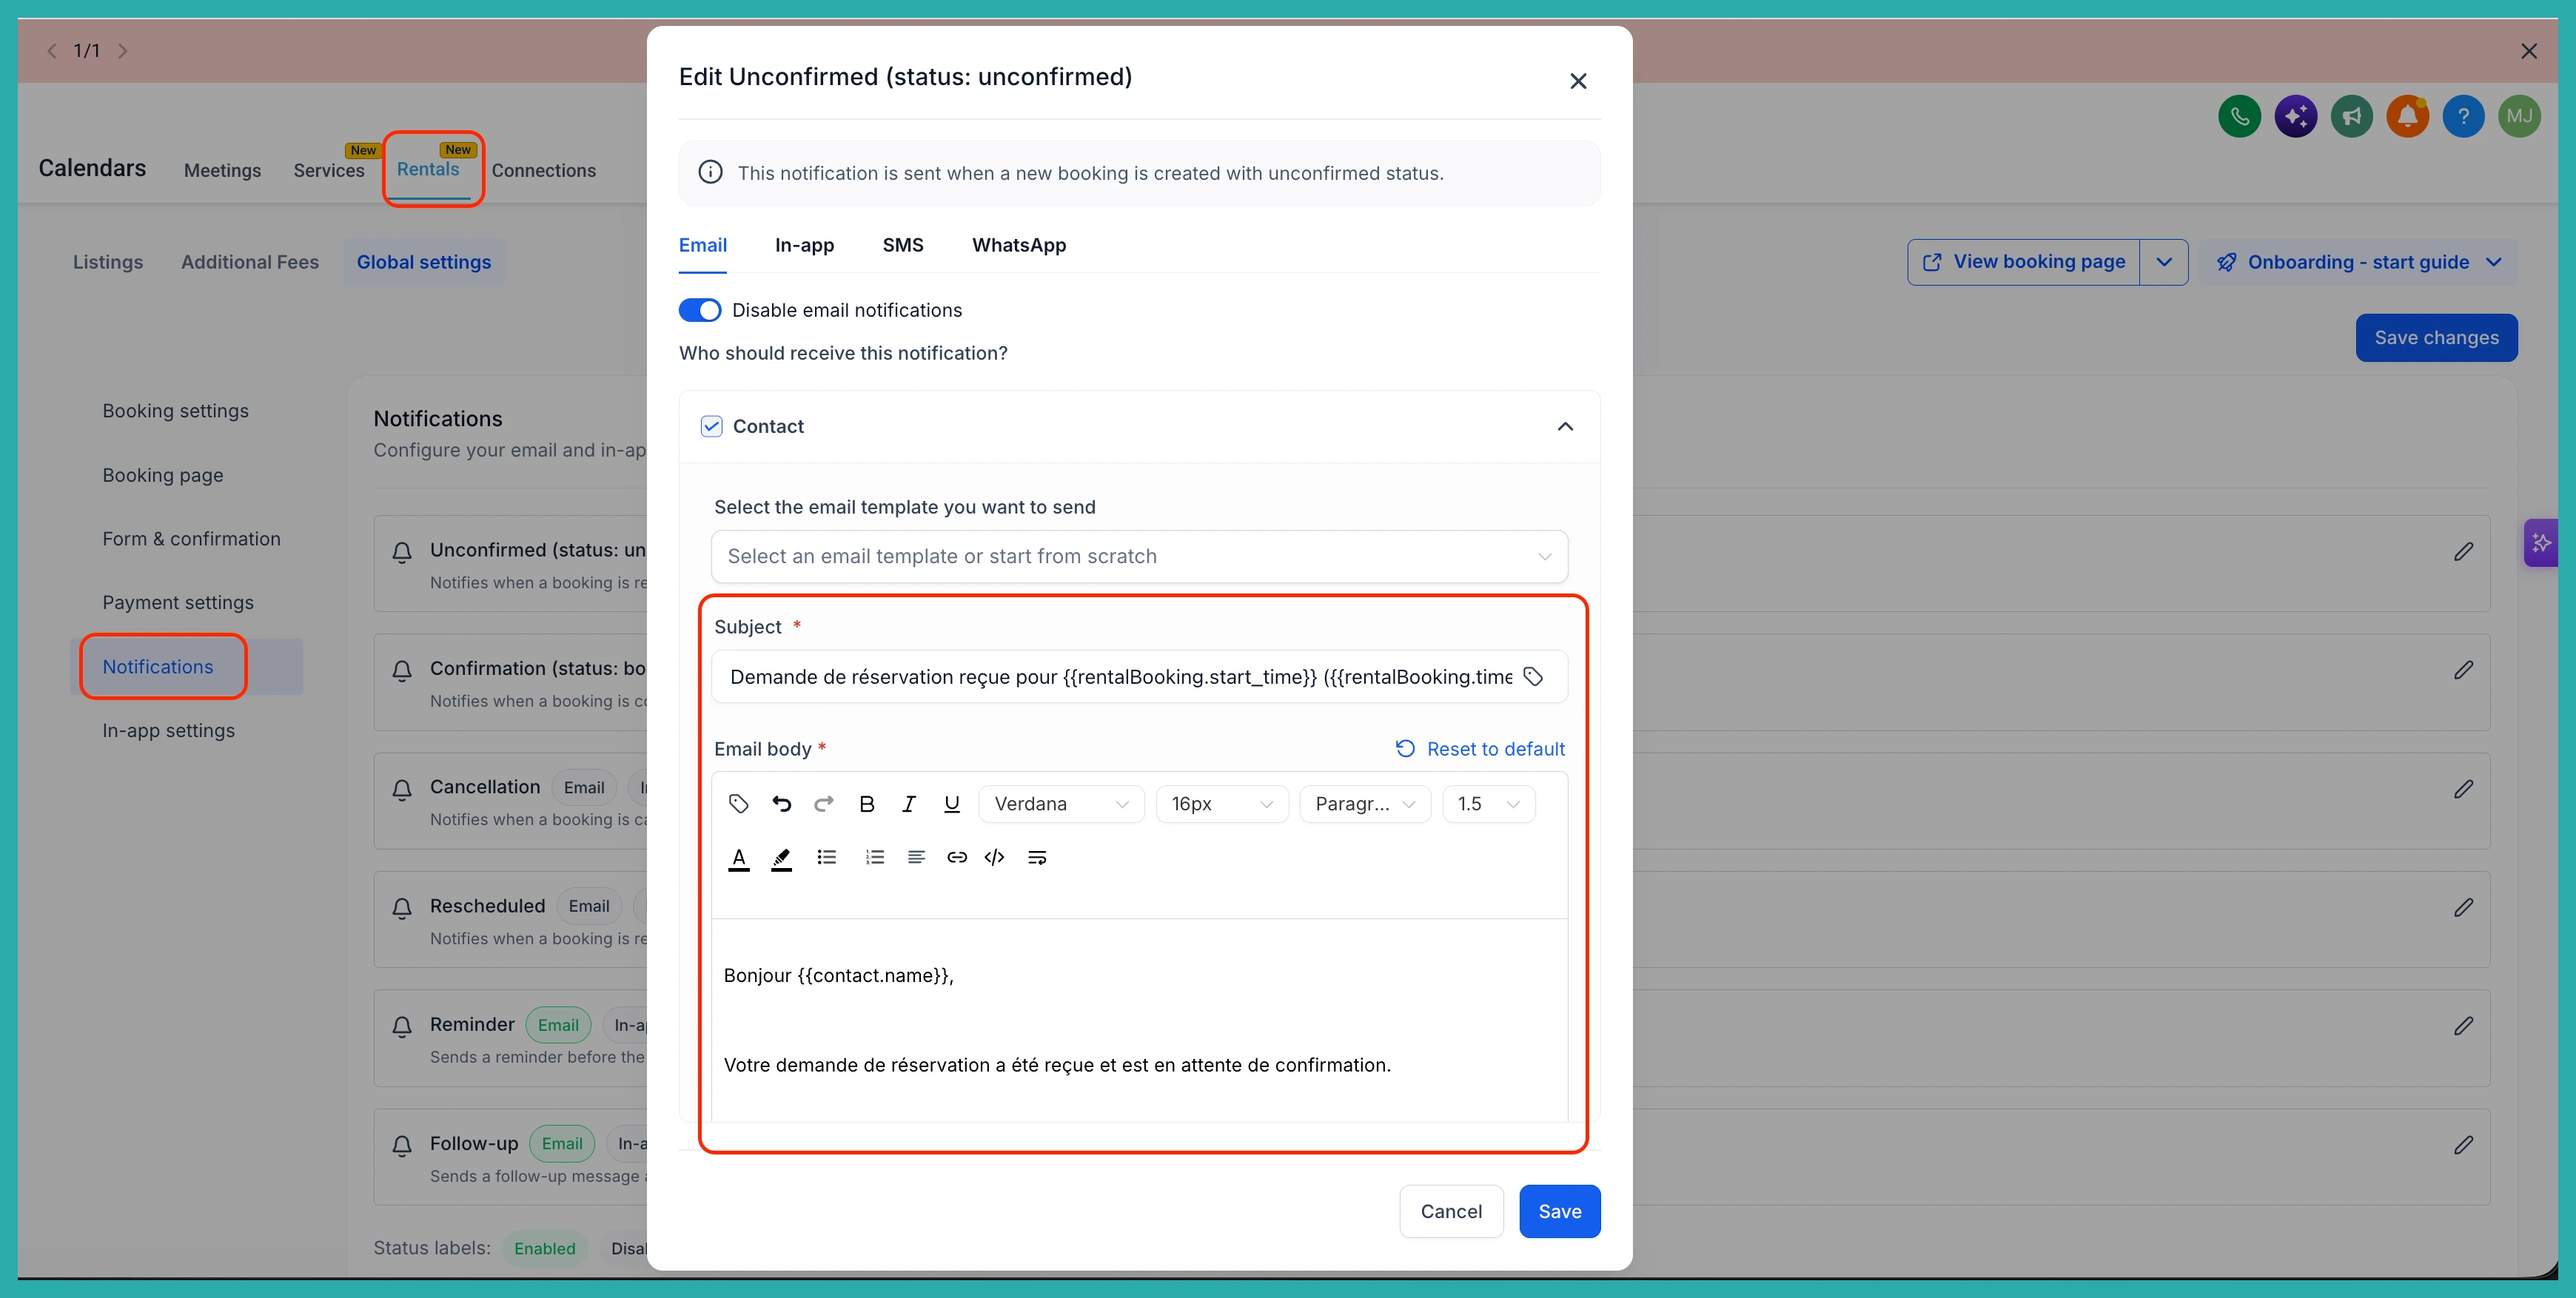Collapse the Contact section chevron
This screenshot has width=2576, height=1298.
1566,426
